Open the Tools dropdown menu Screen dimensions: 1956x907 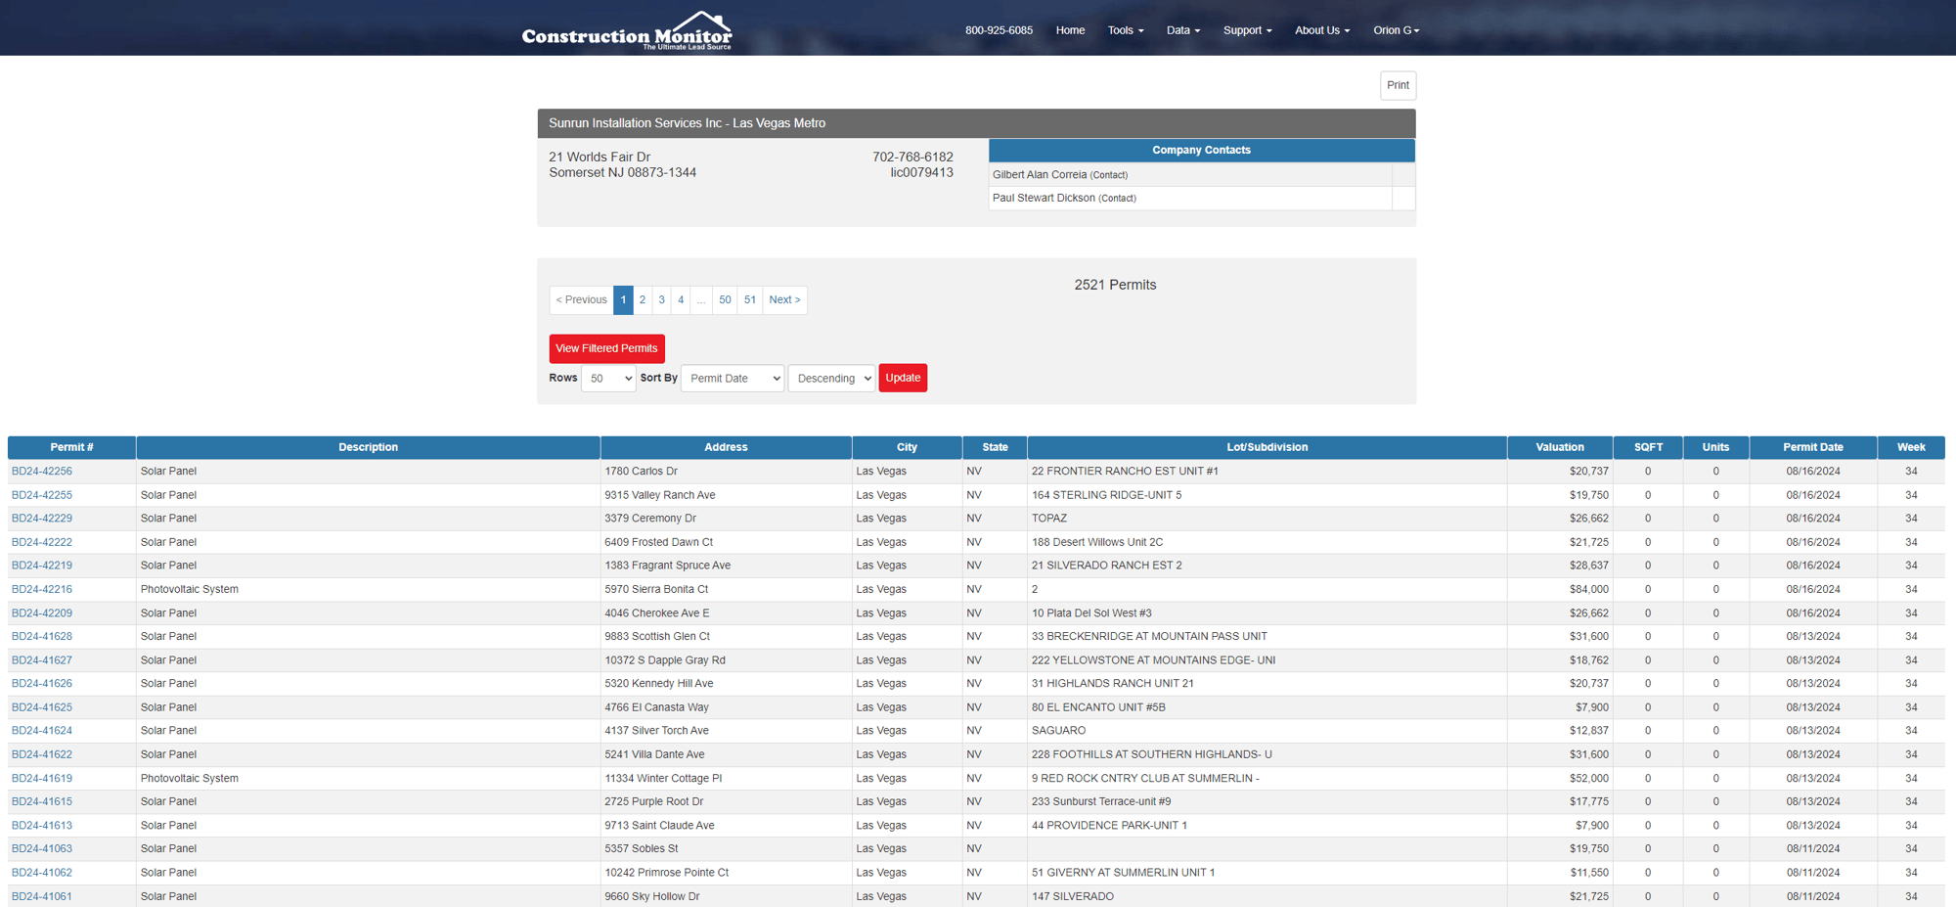pyautogui.click(x=1125, y=30)
